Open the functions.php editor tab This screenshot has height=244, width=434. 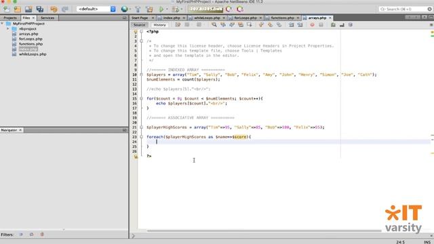(282, 18)
